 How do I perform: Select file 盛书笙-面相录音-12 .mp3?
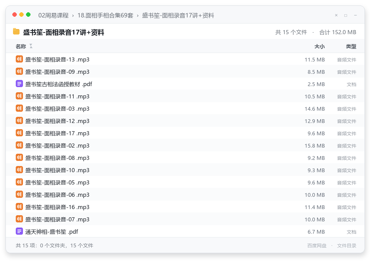click(x=185, y=121)
